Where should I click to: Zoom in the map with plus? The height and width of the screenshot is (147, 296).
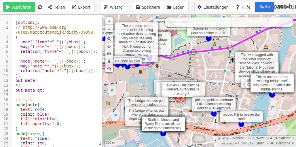pos(109,21)
